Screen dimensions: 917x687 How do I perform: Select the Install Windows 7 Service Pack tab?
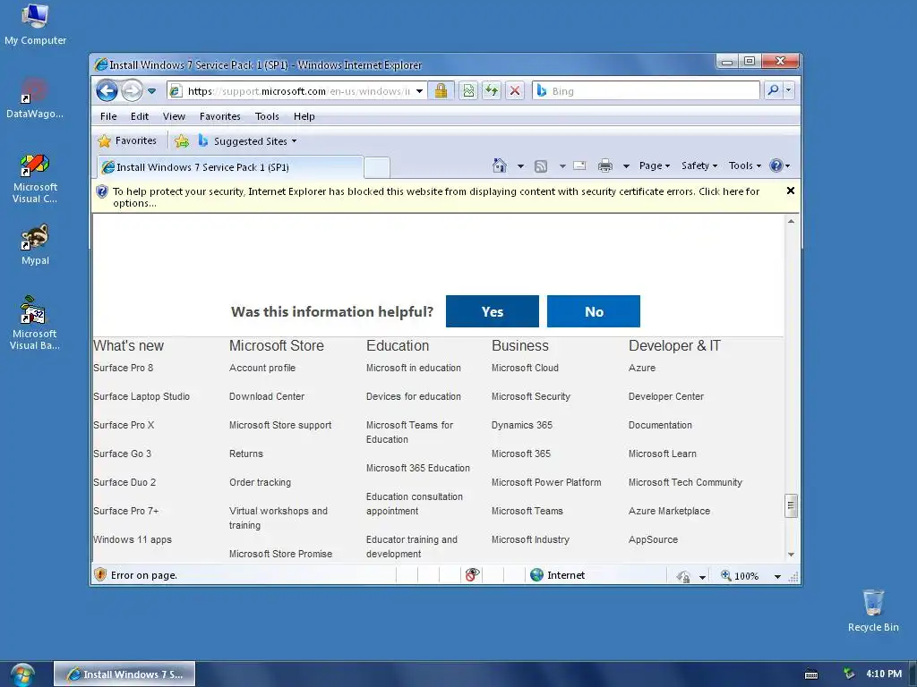point(230,167)
